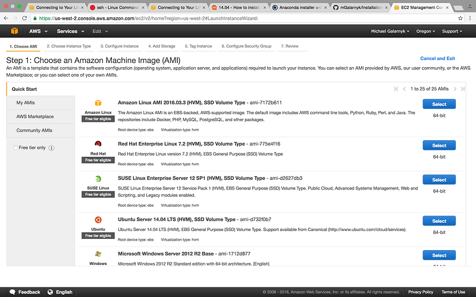Switch to 4. Add Storage step
This screenshot has height=297, width=476.
click(x=162, y=46)
